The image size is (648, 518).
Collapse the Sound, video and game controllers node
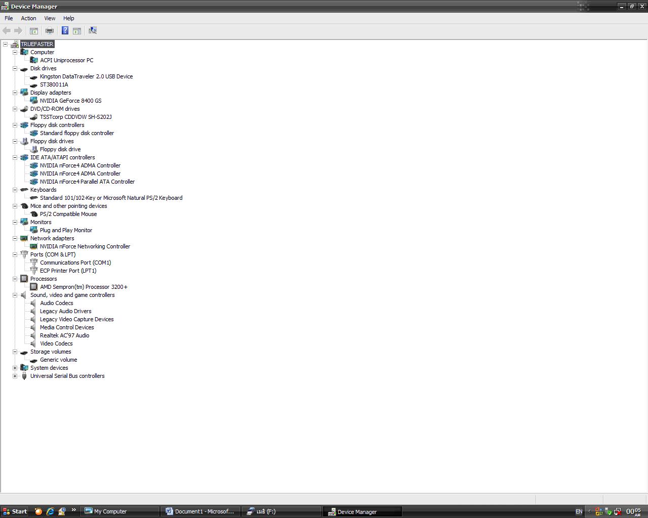tap(15, 295)
